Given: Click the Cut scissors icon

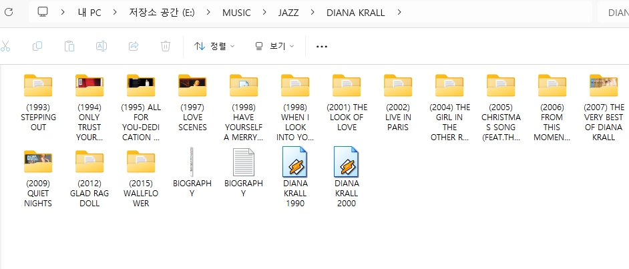Looking at the screenshot, I should pyautogui.click(x=5, y=46).
